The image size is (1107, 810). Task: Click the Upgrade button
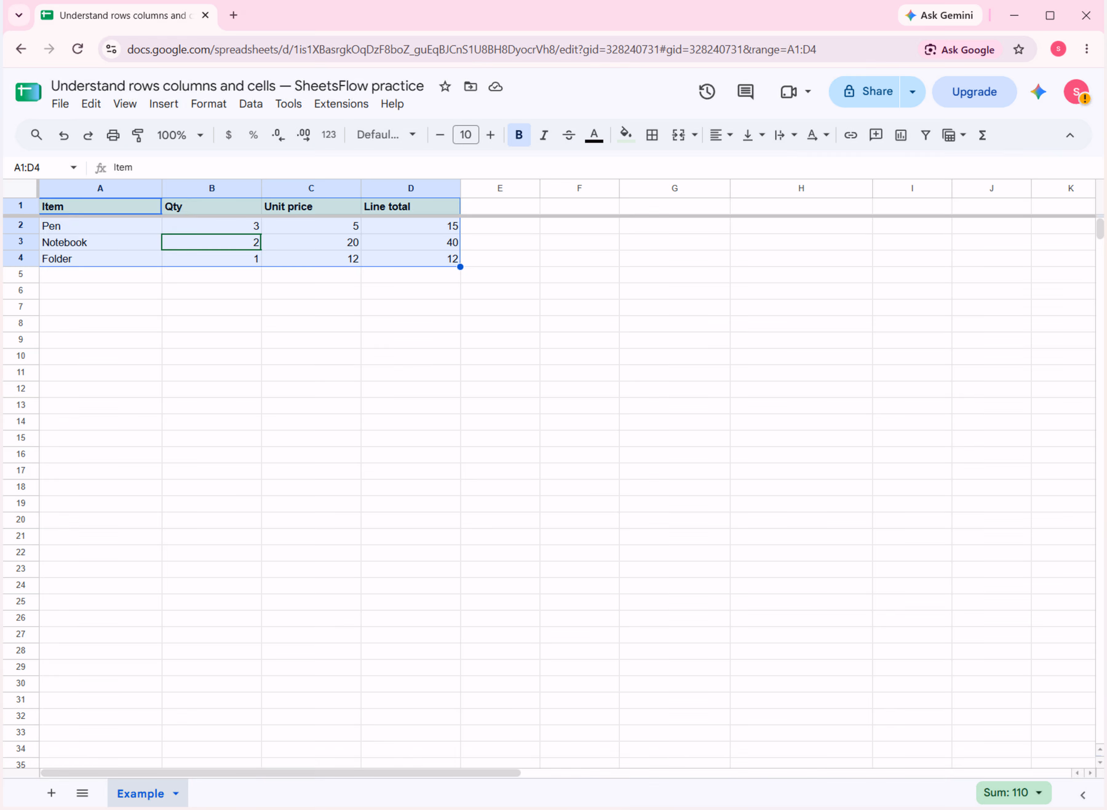(x=974, y=92)
